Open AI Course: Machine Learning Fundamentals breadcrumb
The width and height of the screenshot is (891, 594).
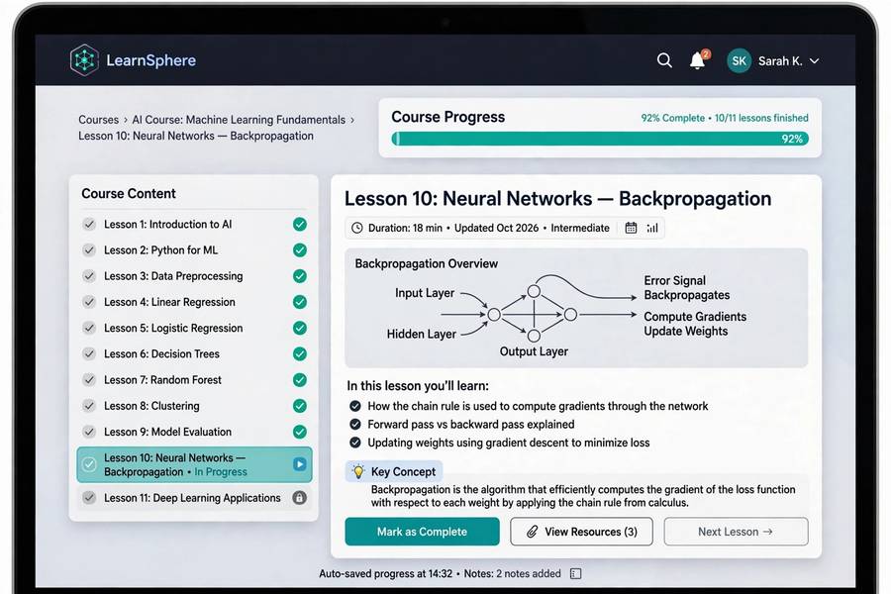point(239,120)
